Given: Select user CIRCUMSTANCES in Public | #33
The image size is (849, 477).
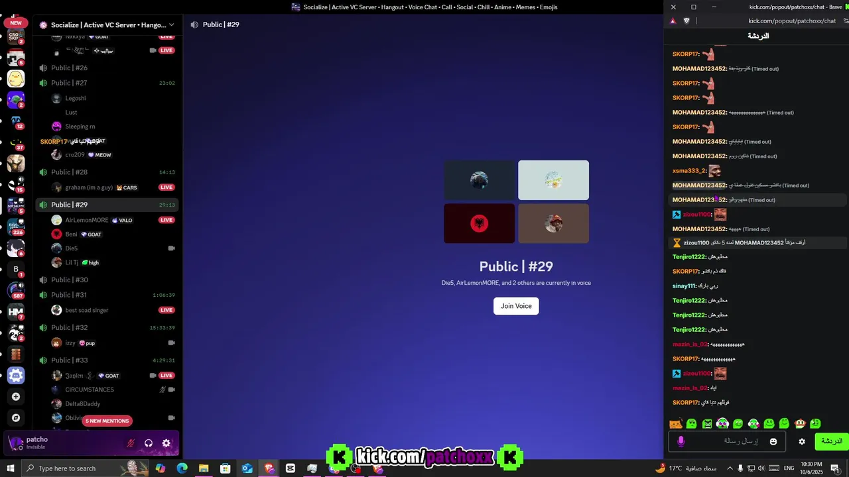Looking at the screenshot, I should point(90,390).
